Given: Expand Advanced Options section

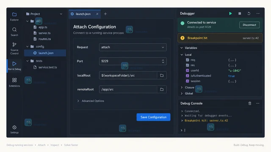Looking at the screenshot, I should (x=91, y=101).
